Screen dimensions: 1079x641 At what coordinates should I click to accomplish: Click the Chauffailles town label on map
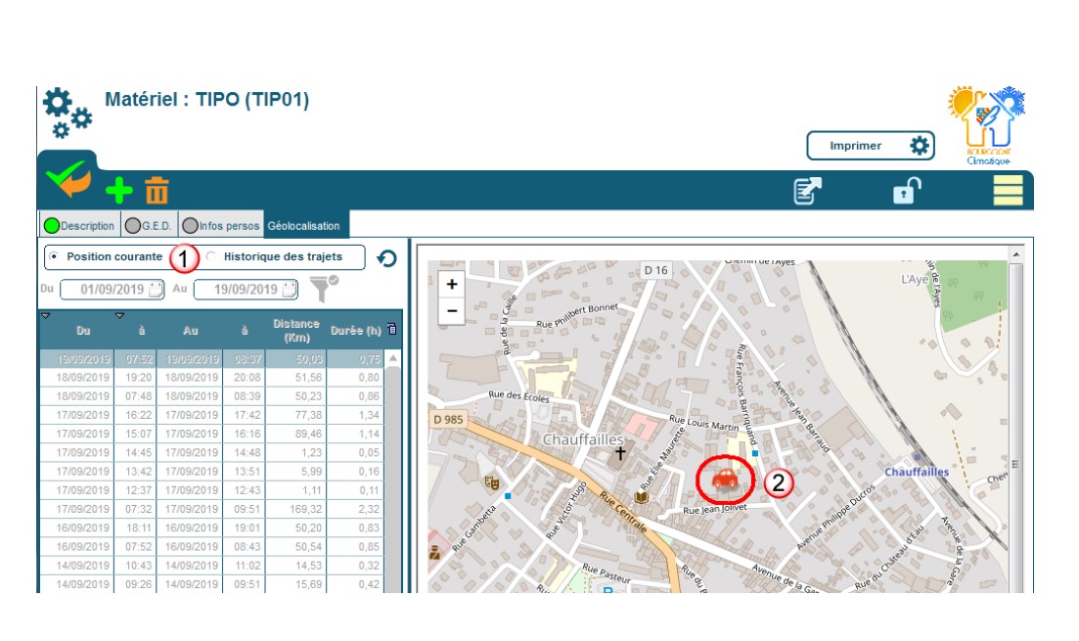[583, 439]
